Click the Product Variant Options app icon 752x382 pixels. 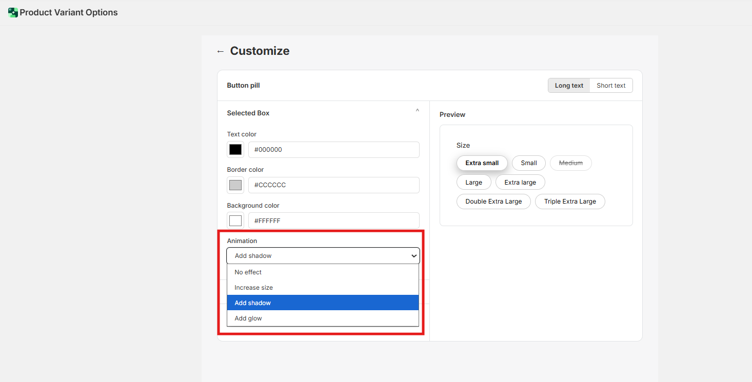coord(13,12)
